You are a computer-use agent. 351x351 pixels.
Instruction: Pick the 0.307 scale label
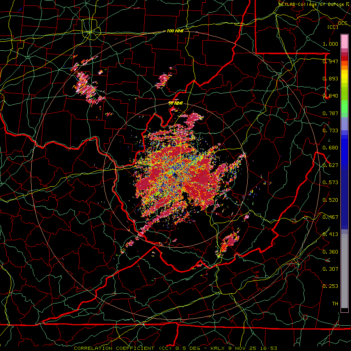pyautogui.click(x=330, y=269)
